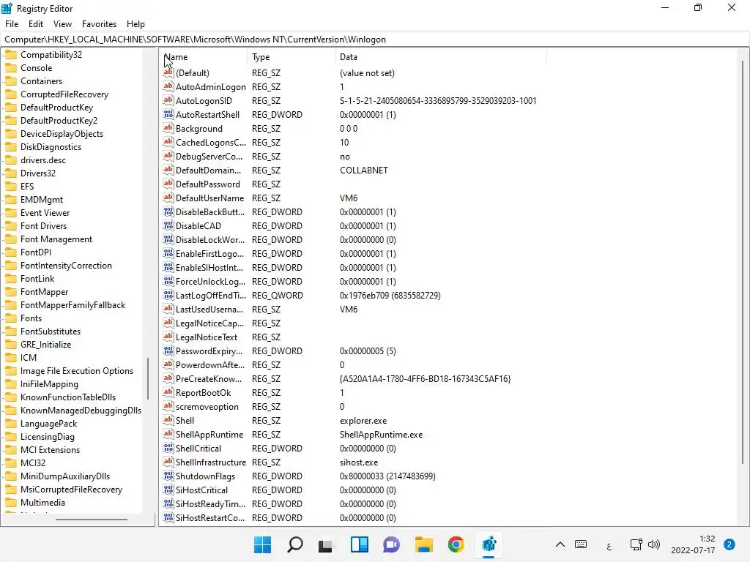750x562 pixels.
Task: Open the Favorites menu
Action: pyautogui.click(x=99, y=24)
